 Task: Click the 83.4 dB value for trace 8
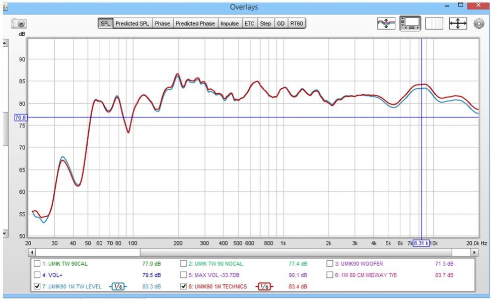tap(298, 286)
